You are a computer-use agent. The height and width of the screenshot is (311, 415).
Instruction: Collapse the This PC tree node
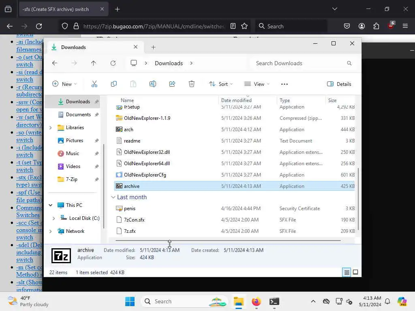51,205
